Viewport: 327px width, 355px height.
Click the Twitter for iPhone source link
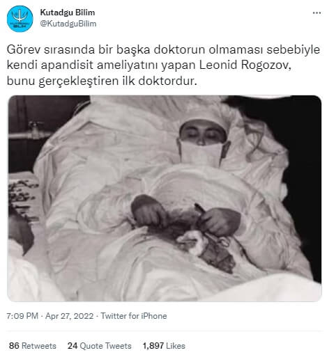click(x=134, y=316)
